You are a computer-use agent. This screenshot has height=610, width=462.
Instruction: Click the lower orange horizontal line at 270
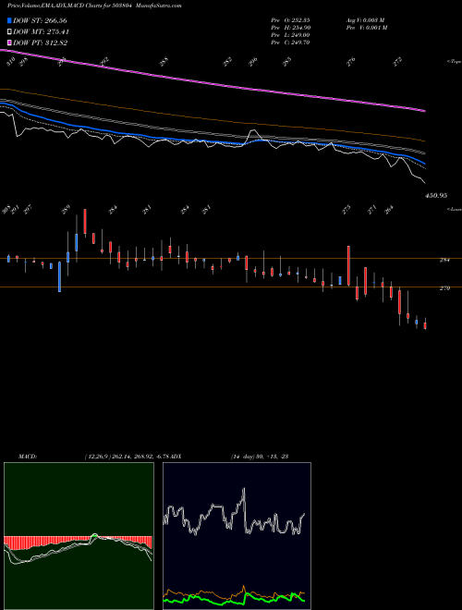(231, 287)
